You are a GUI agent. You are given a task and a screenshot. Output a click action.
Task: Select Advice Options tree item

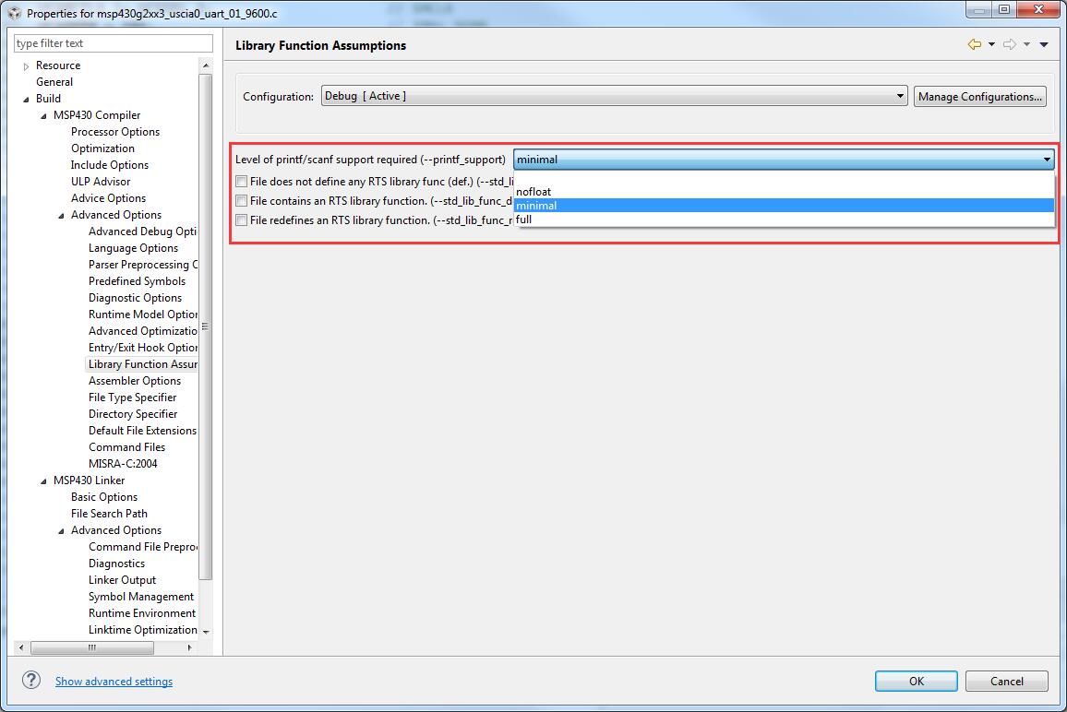click(x=108, y=198)
